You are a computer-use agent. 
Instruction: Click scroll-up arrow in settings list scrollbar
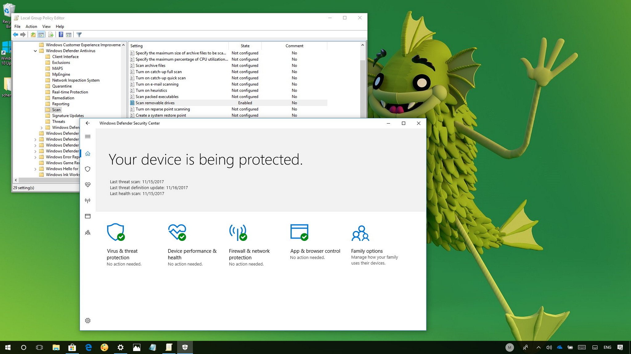[363, 45]
